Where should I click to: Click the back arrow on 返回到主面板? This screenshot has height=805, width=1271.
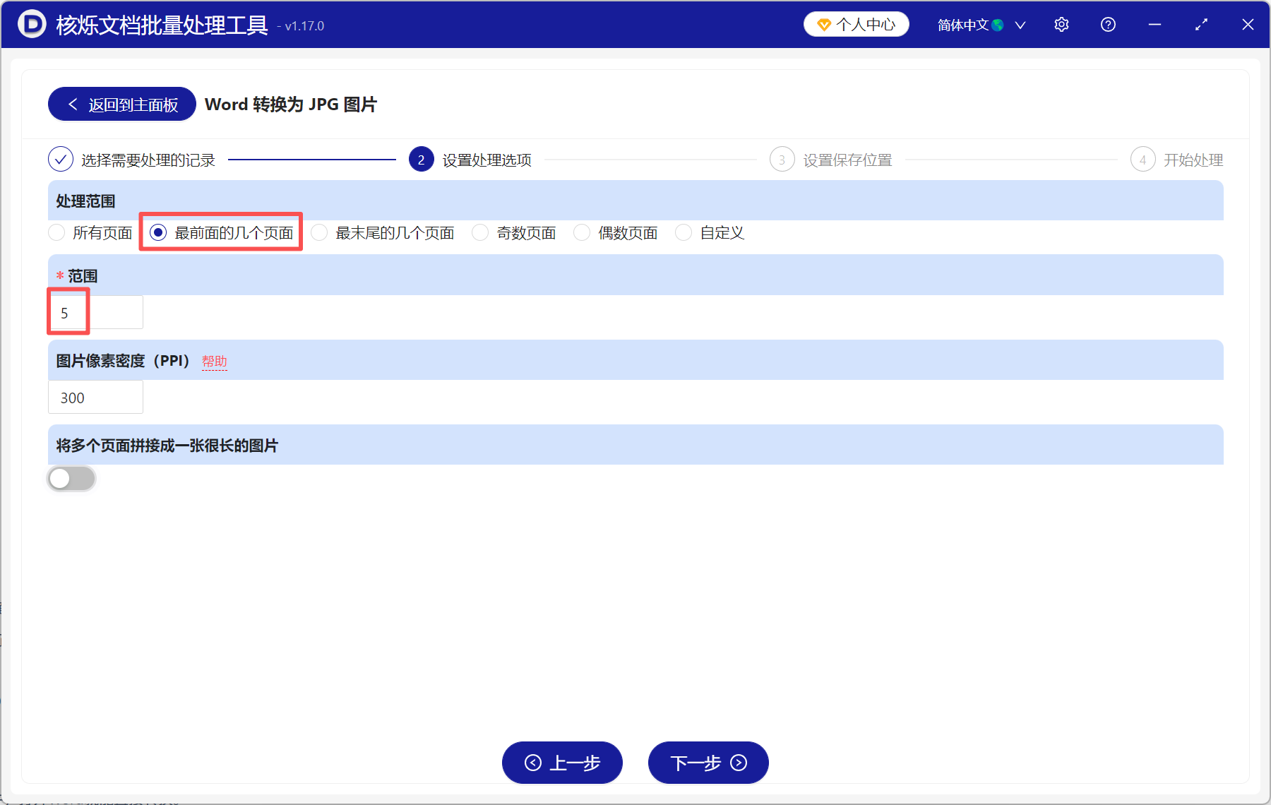73,103
